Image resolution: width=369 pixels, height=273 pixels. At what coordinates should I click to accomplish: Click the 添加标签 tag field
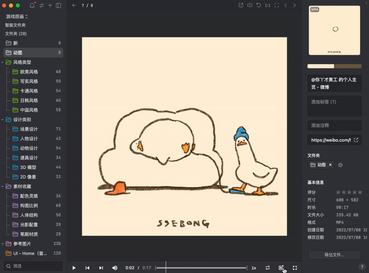335,106
